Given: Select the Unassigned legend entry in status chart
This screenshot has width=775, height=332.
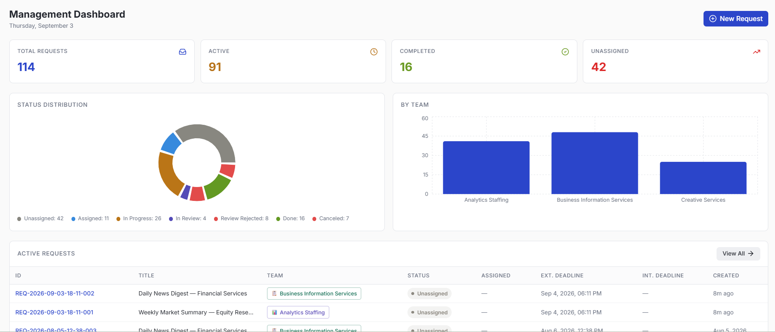Looking at the screenshot, I should 40,219.
